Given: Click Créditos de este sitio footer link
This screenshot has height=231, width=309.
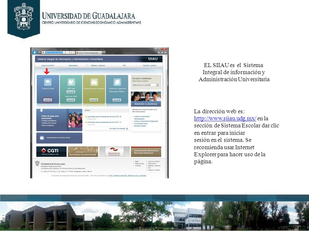Looking at the screenshot, I should point(120,175).
